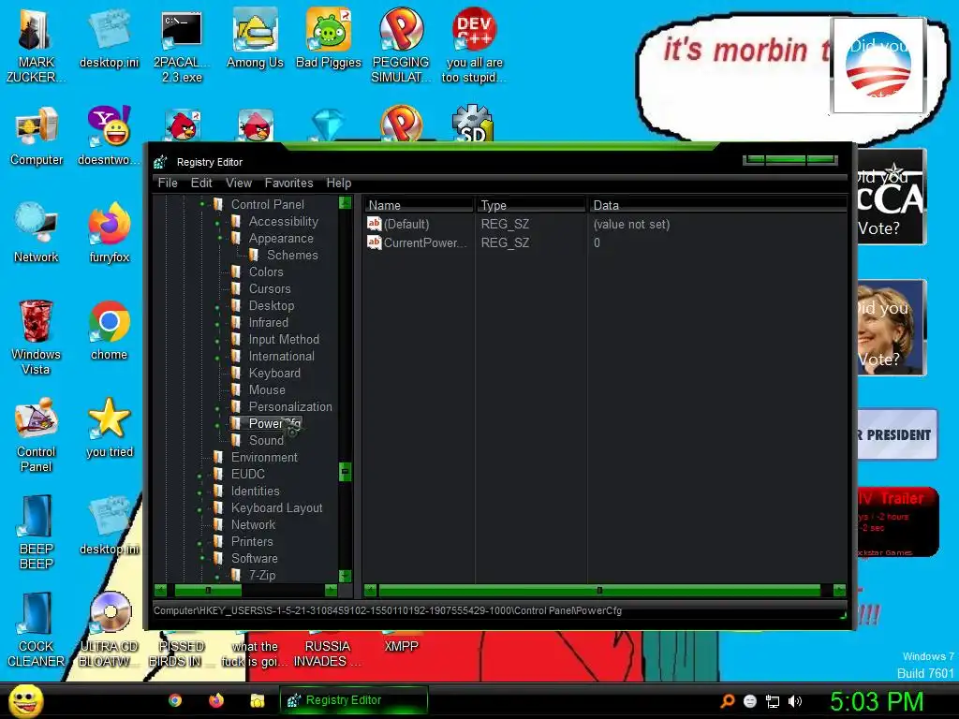This screenshot has height=719, width=959.
Task: Select the Cursors key
Action: pyautogui.click(x=270, y=288)
